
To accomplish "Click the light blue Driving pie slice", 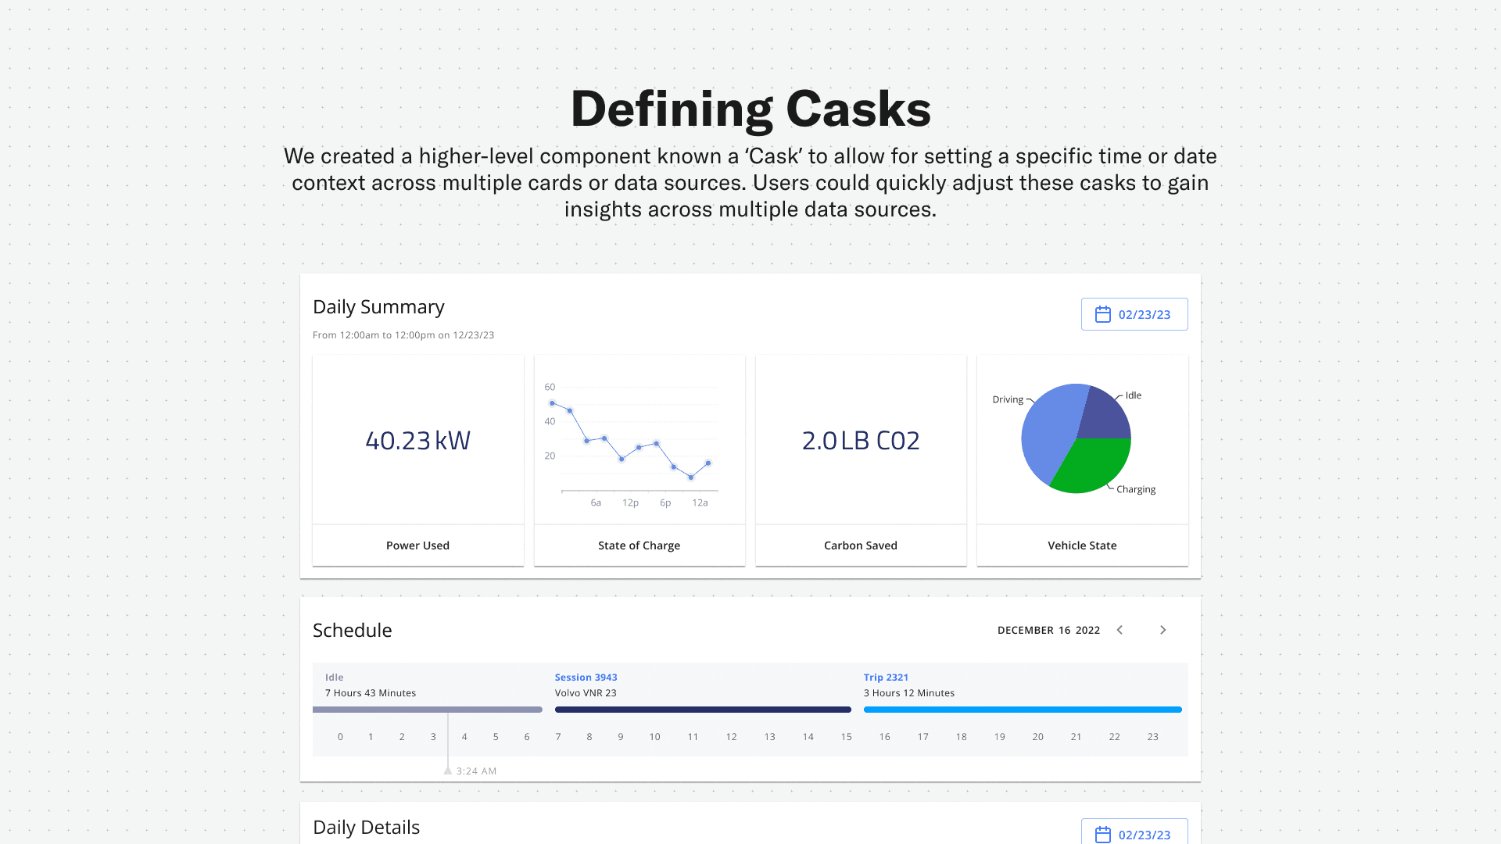I will (1048, 434).
